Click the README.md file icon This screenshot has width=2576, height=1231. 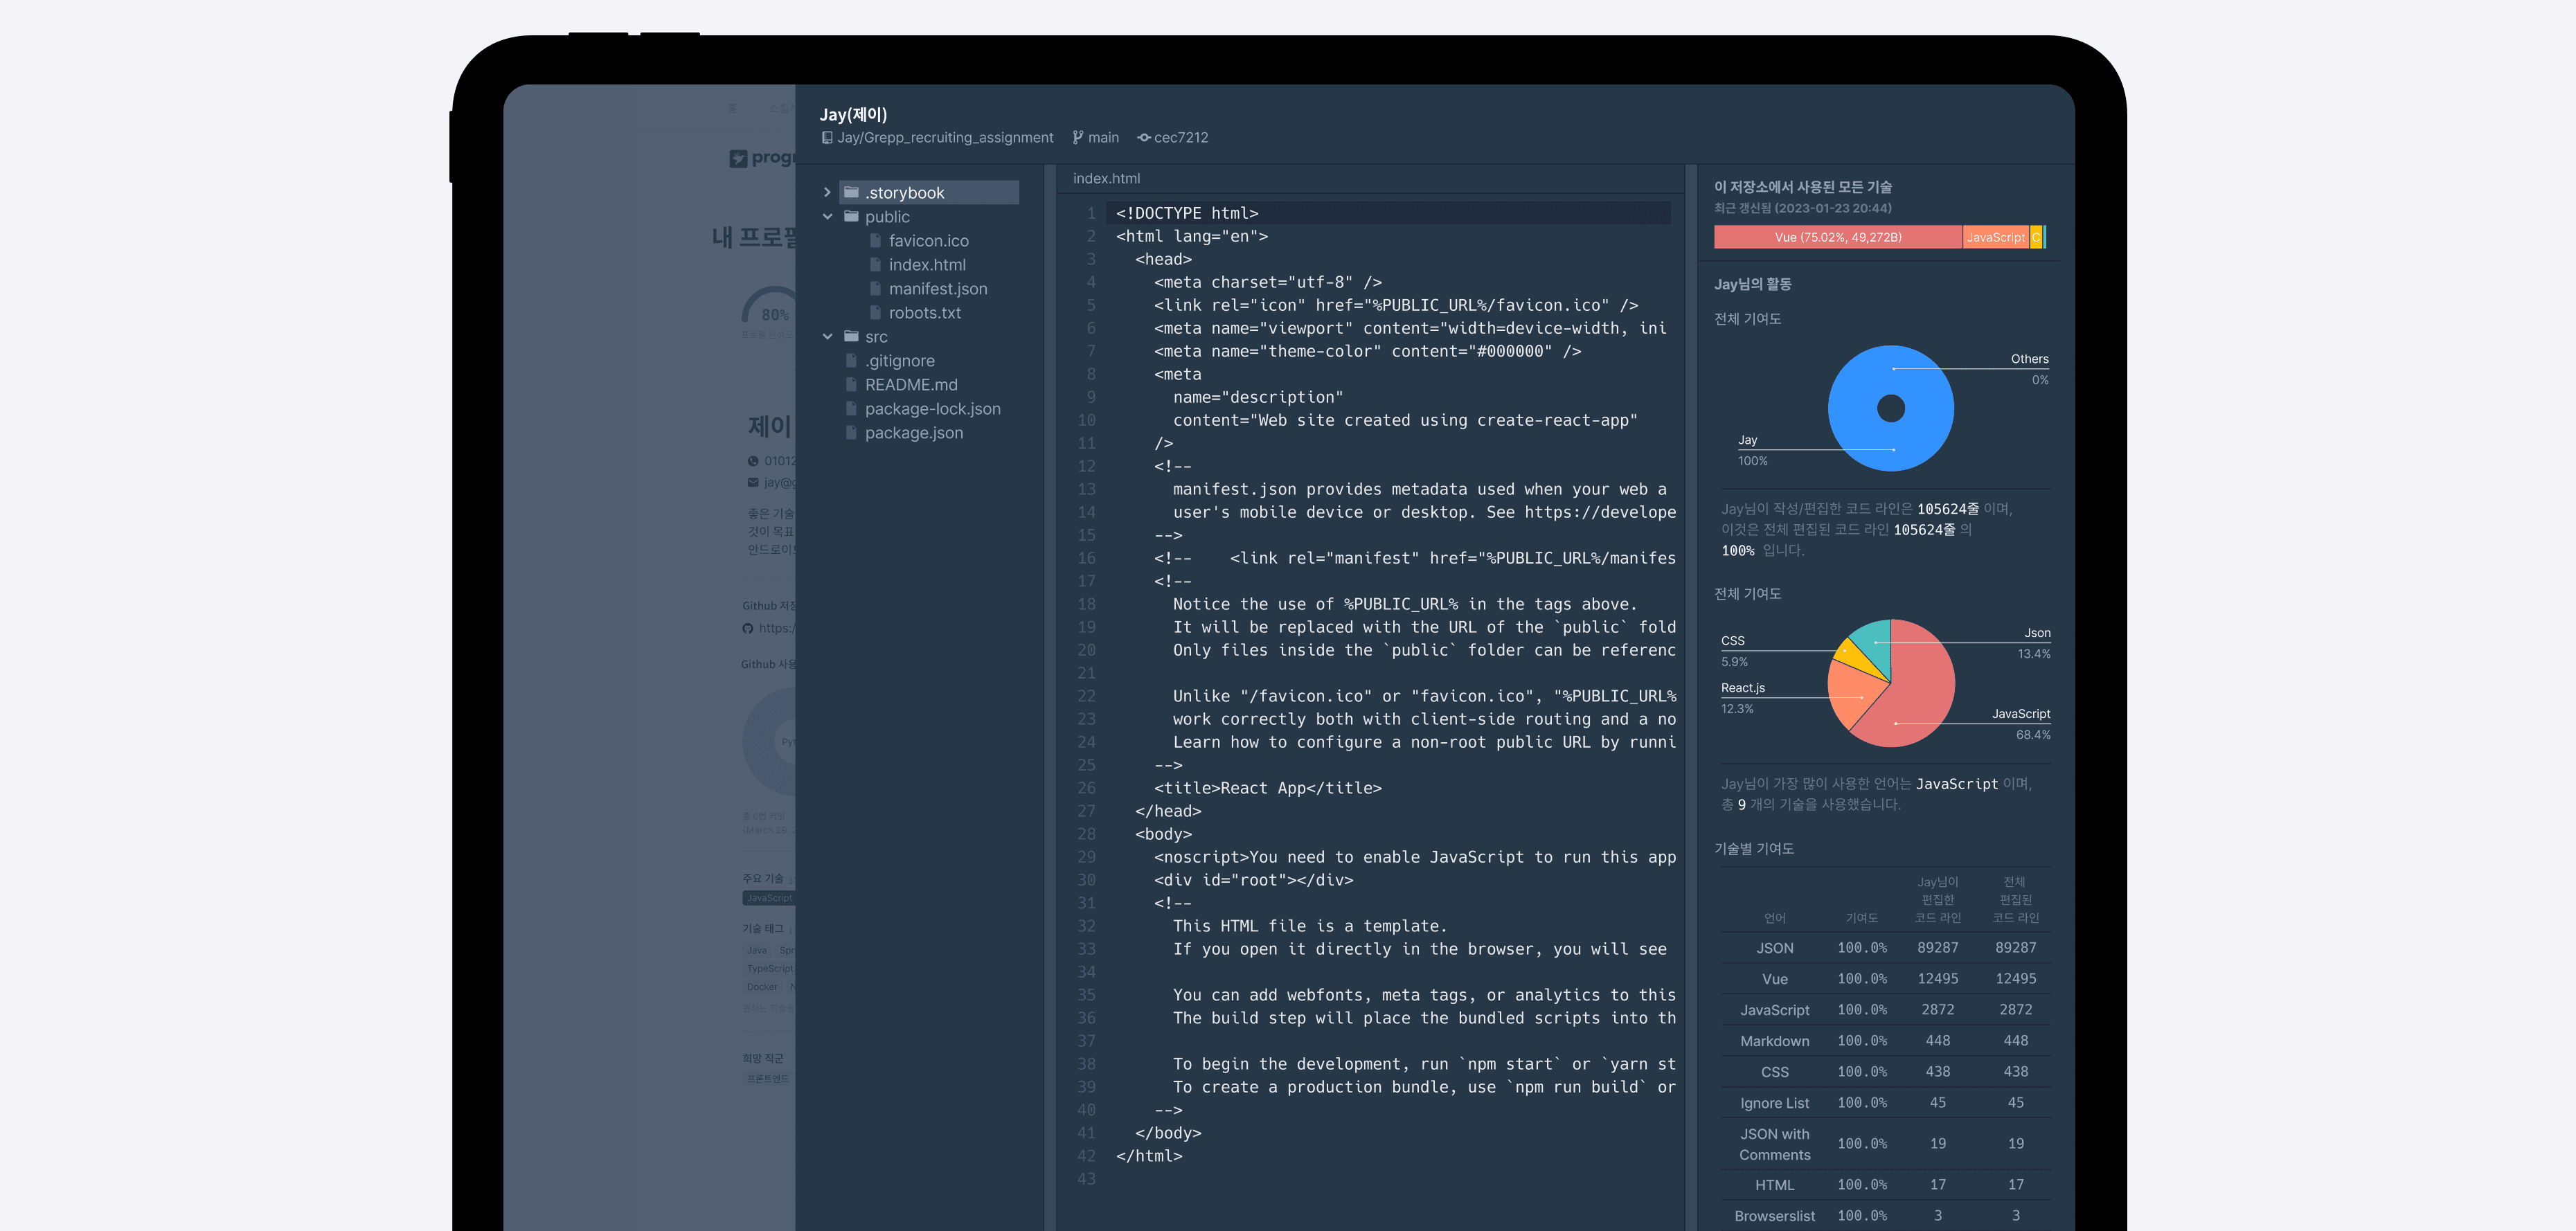[x=851, y=384]
